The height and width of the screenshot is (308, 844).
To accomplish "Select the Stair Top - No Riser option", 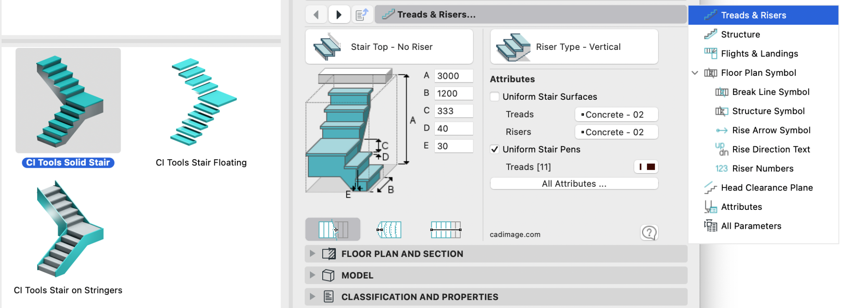I will (x=389, y=47).
